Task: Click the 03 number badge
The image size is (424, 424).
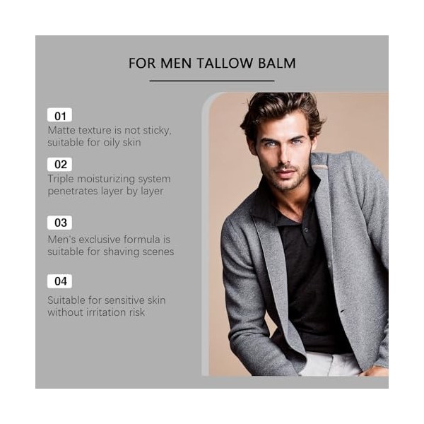Action: point(59,223)
